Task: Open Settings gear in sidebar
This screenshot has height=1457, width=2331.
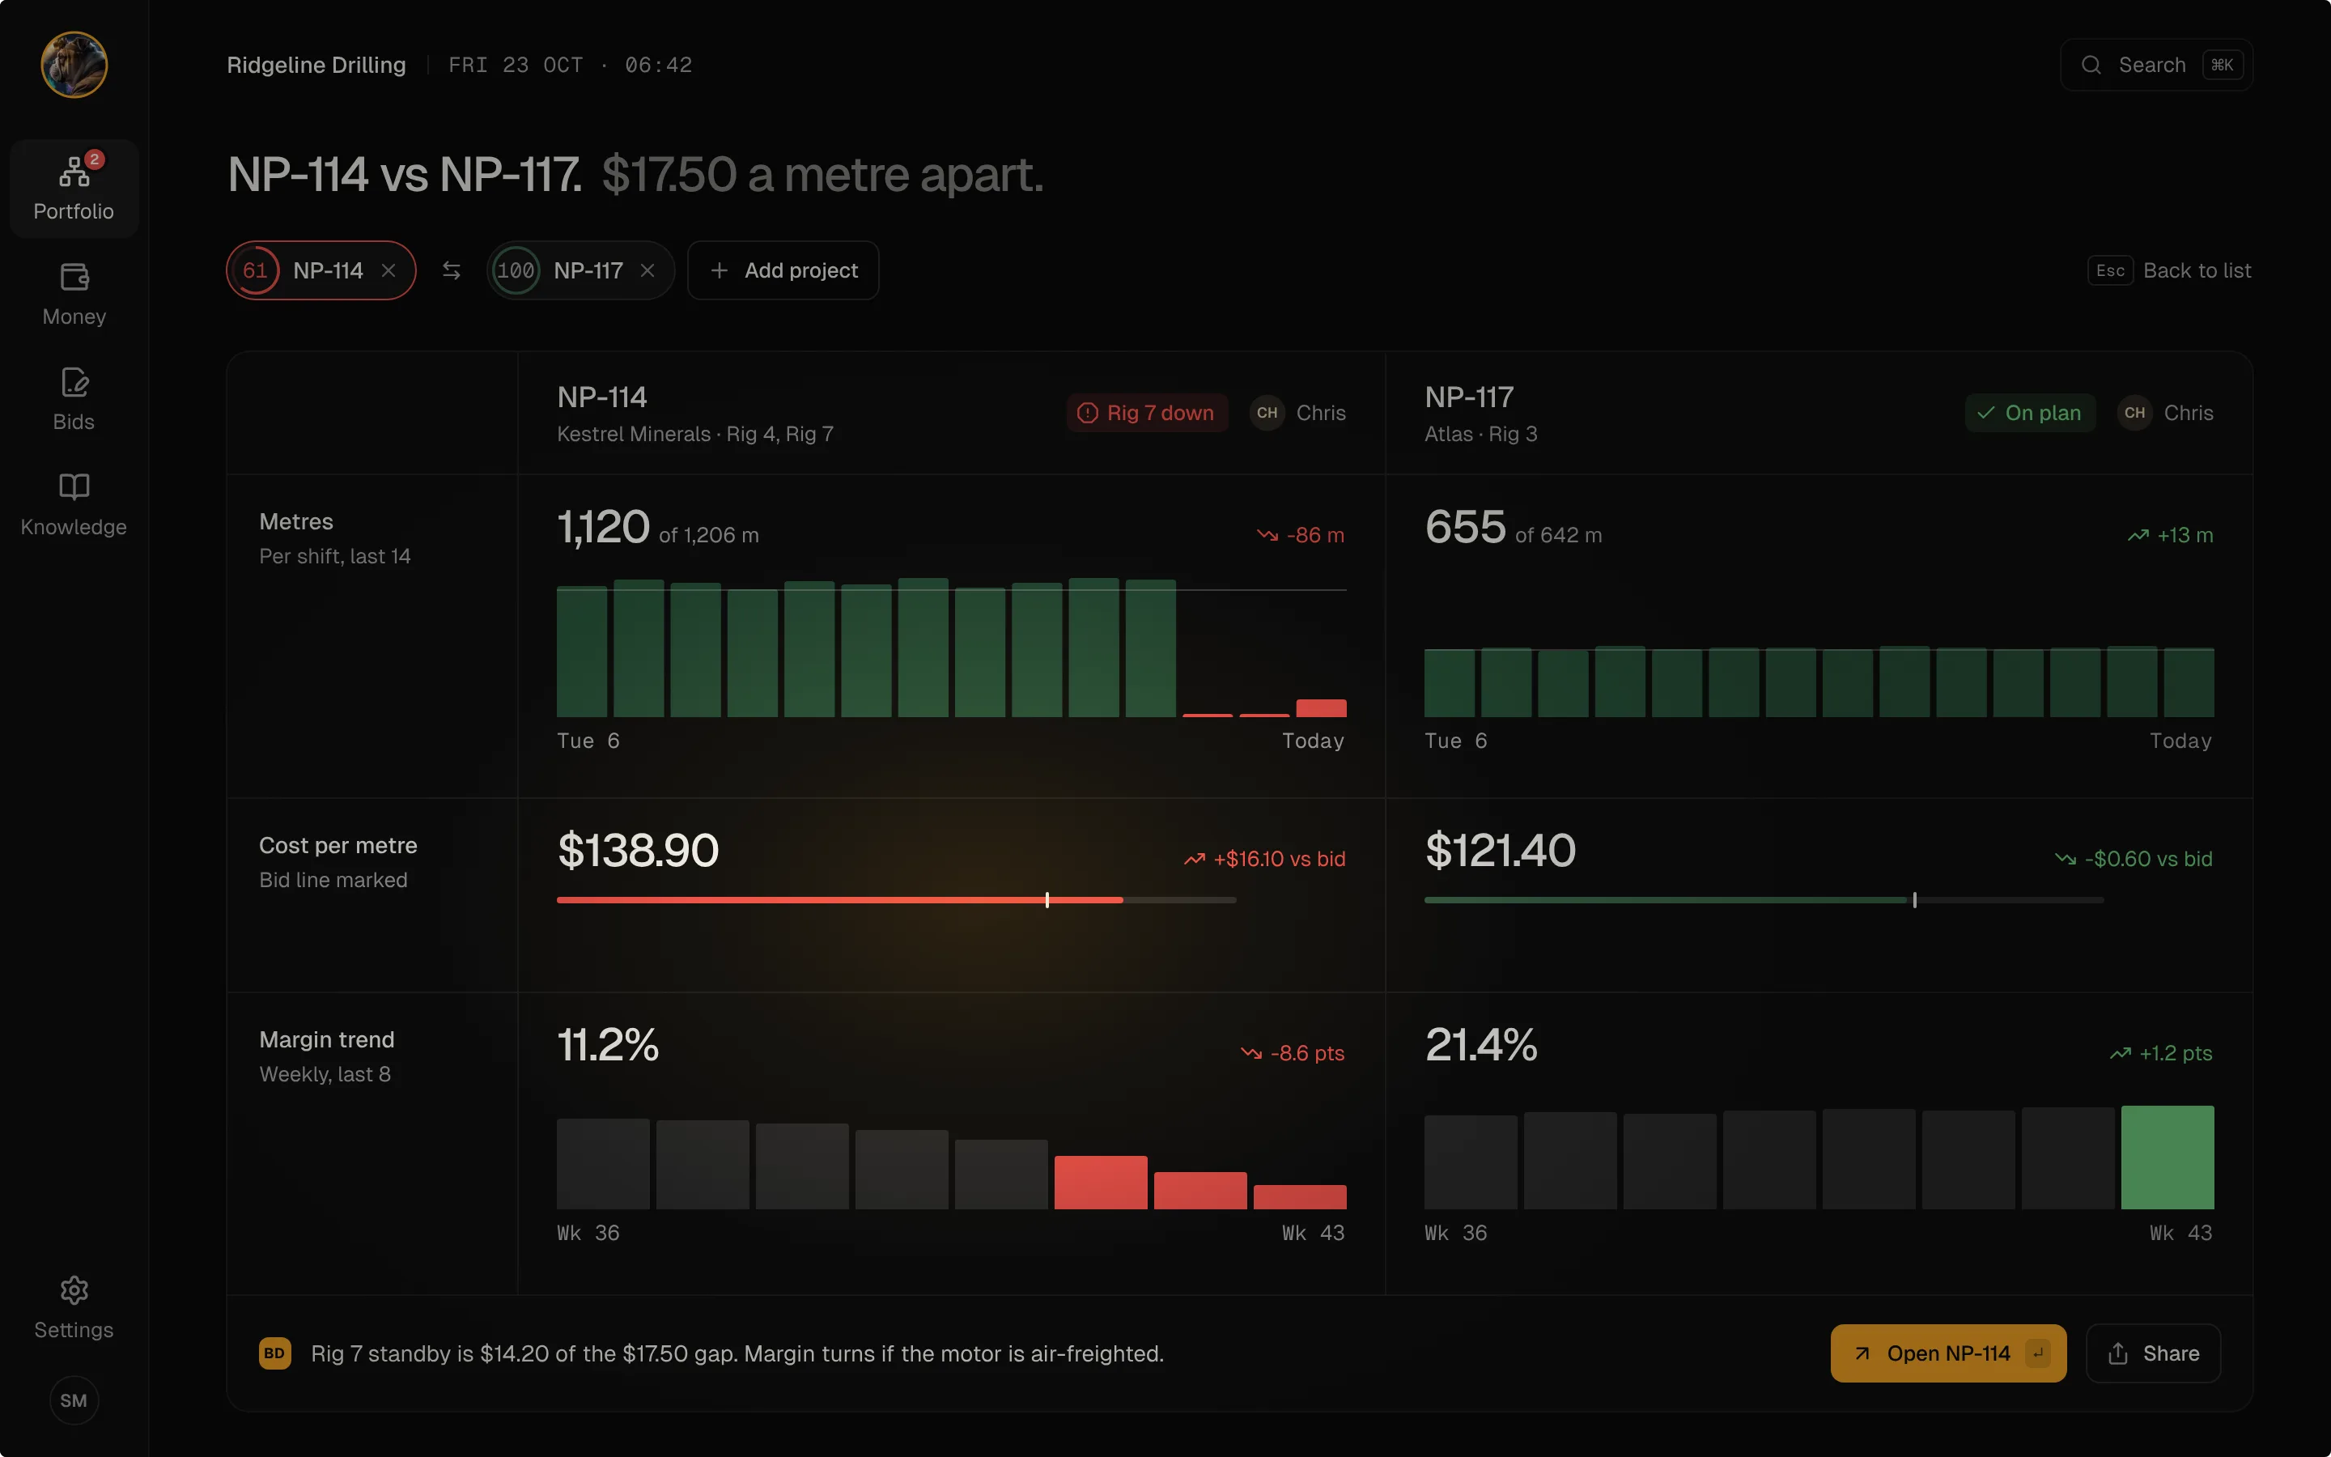Action: pyautogui.click(x=74, y=1307)
